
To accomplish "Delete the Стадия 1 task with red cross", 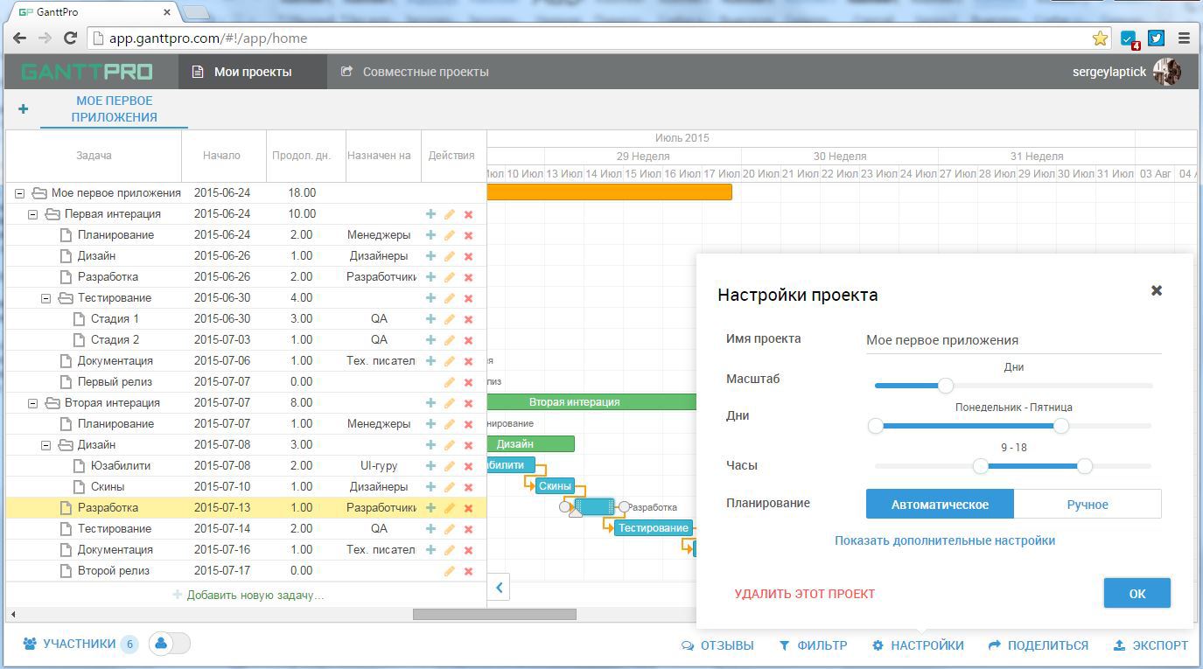I will click(x=469, y=319).
